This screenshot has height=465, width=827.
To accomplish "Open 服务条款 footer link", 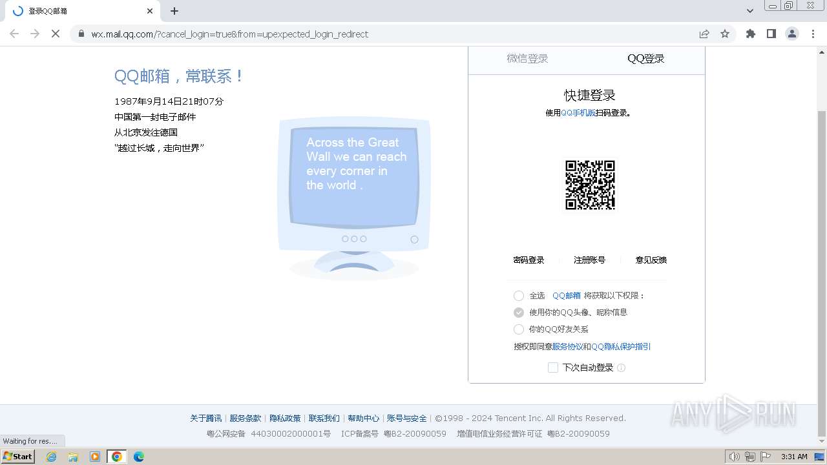I will pos(246,418).
